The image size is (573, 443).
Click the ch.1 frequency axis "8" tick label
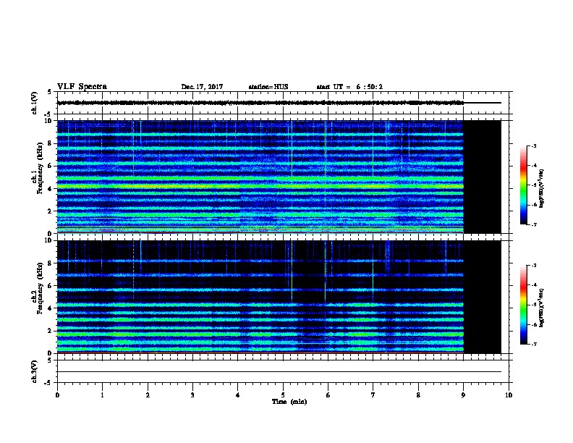(50, 143)
